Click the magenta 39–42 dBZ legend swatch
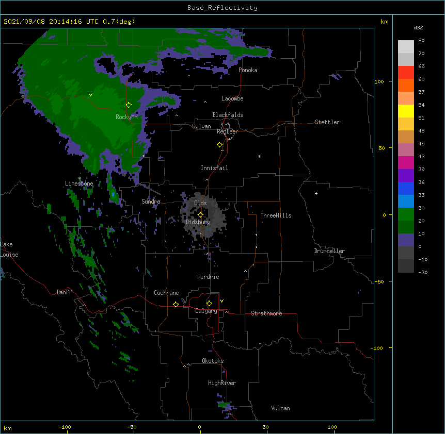Image resolution: width=445 pixels, height=434 pixels. 406,162
